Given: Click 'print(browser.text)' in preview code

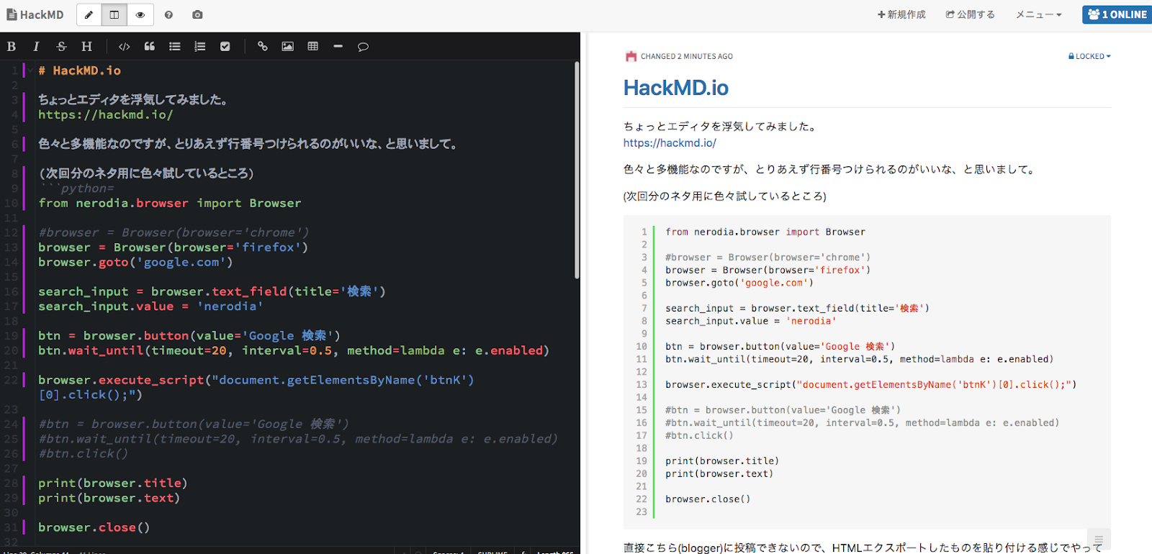Looking at the screenshot, I should click(719, 473).
